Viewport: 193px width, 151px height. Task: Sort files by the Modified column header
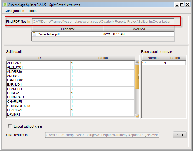pos(139,29)
